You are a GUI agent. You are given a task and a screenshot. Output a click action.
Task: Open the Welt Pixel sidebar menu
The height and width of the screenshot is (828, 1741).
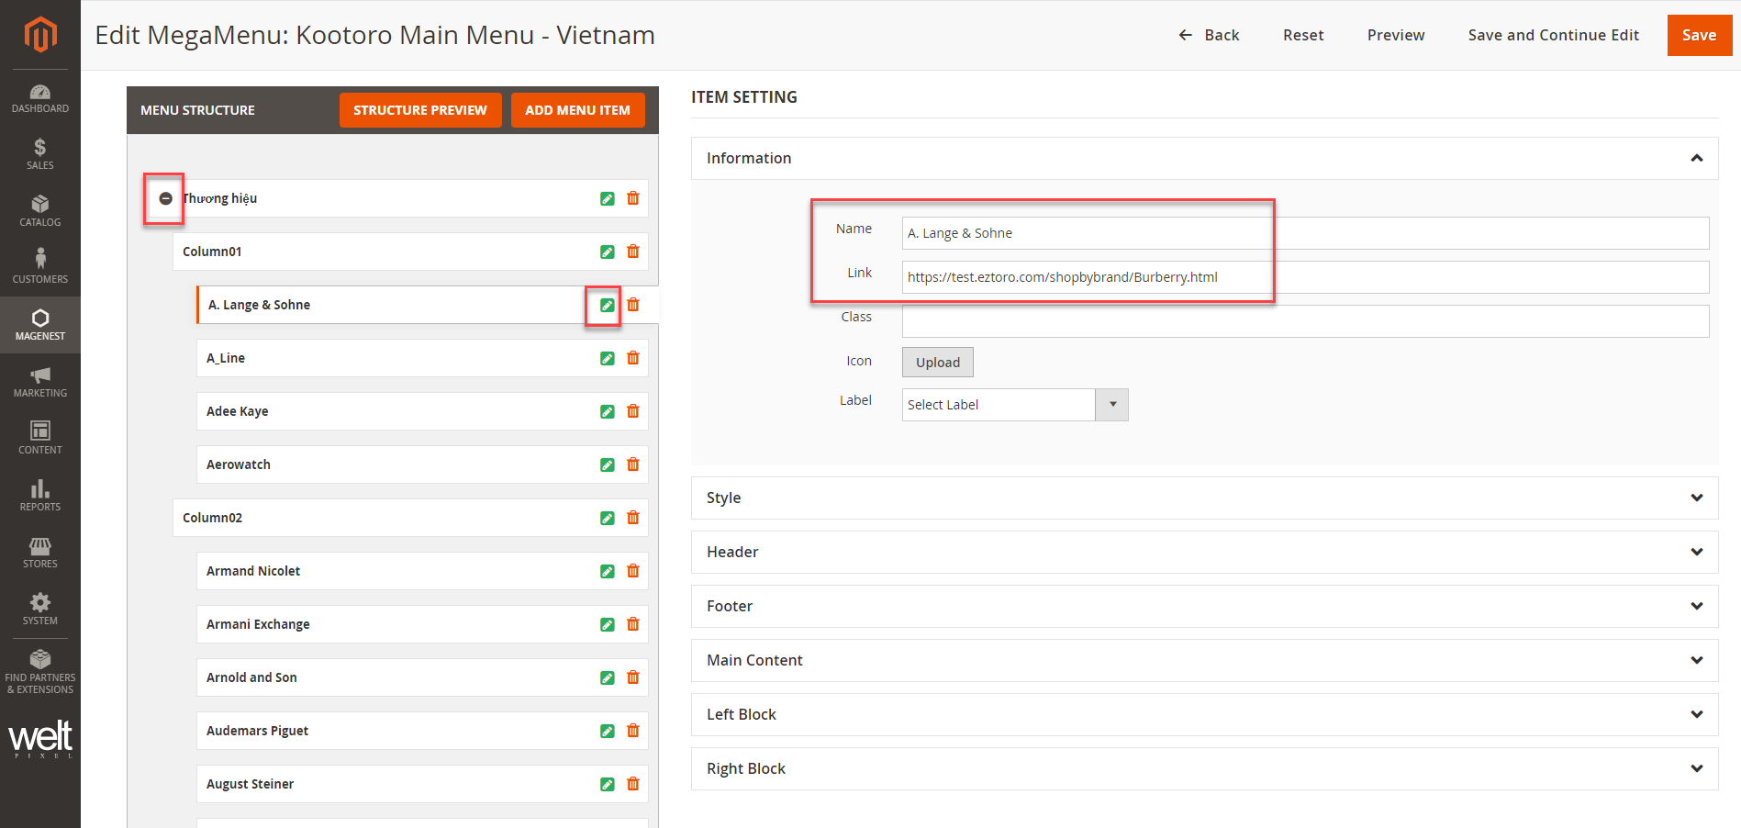click(x=40, y=739)
